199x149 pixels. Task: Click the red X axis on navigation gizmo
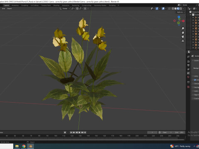click(x=183, y=21)
